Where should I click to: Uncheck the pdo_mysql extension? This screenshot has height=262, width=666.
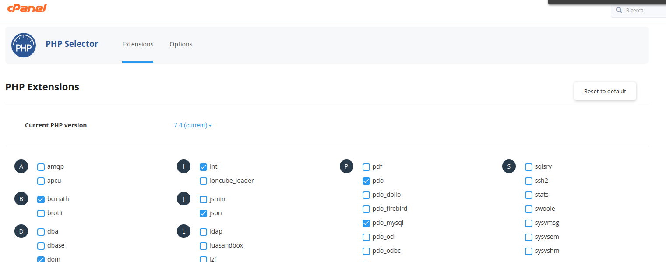coord(366,223)
